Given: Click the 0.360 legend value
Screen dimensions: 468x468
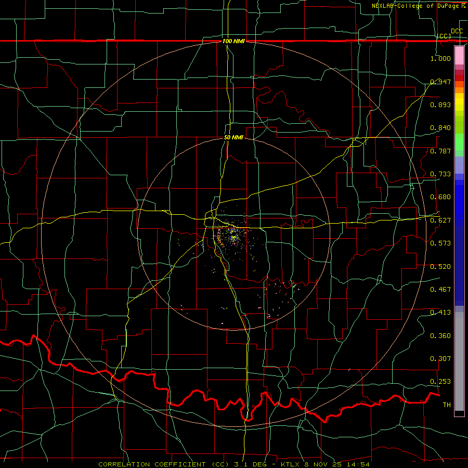Looking at the screenshot, I should click(x=440, y=336).
